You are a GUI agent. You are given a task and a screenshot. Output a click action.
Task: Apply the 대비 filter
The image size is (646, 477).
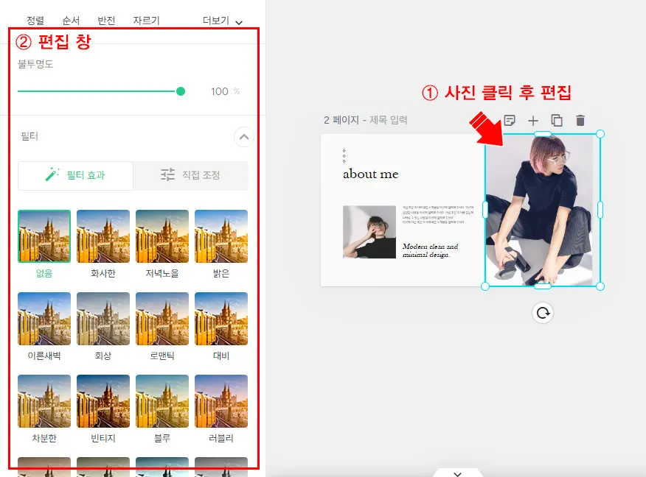click(x=221, y=319)
